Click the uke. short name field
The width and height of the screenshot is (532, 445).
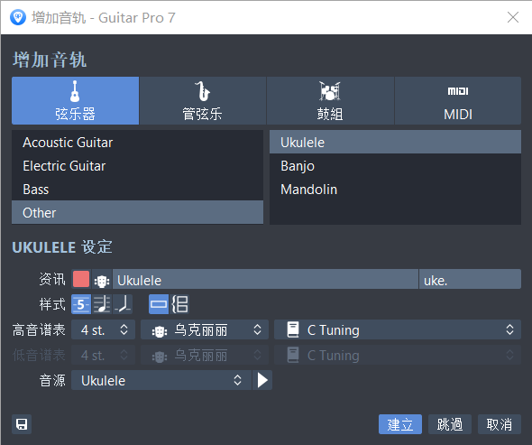click(x=471, y=279)
